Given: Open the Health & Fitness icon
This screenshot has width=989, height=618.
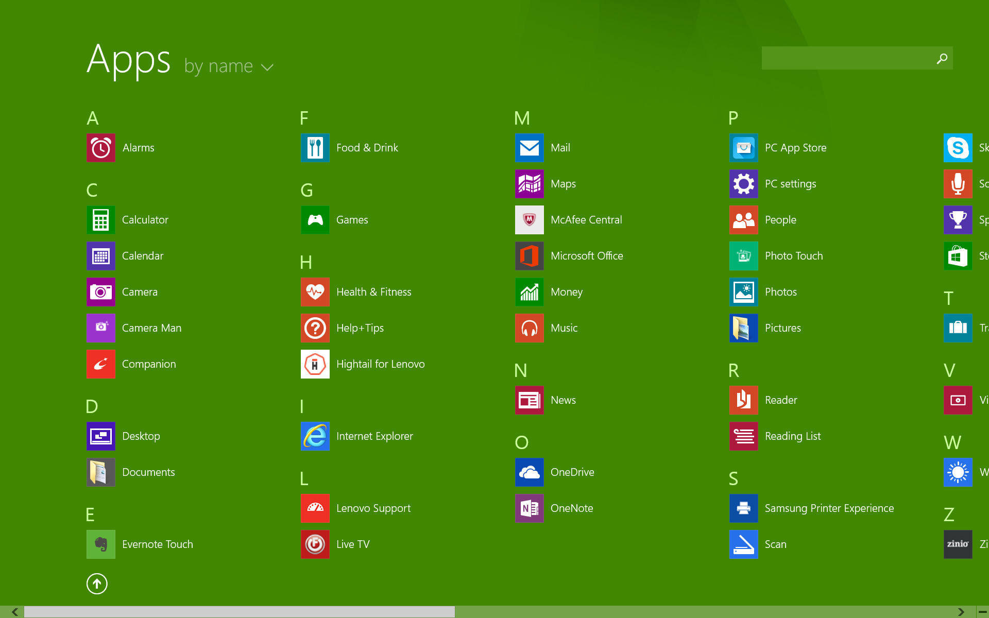Looking at the screenshot, I should (315, 292).
